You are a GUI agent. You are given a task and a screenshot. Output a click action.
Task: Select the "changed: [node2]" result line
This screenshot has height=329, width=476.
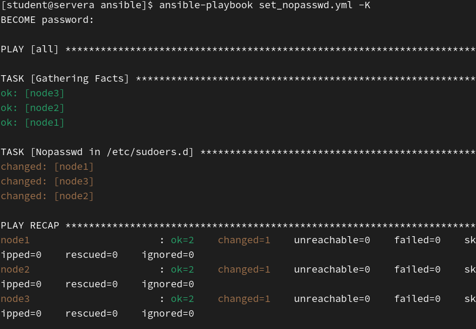click(x=48, y=196)
